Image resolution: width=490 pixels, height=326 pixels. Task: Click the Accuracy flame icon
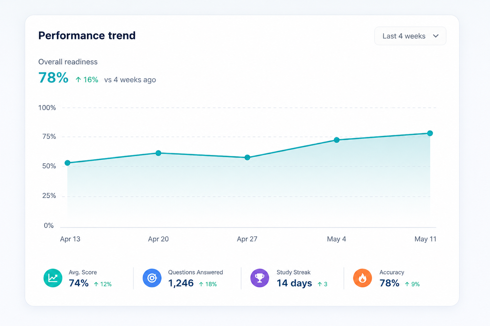362,278
